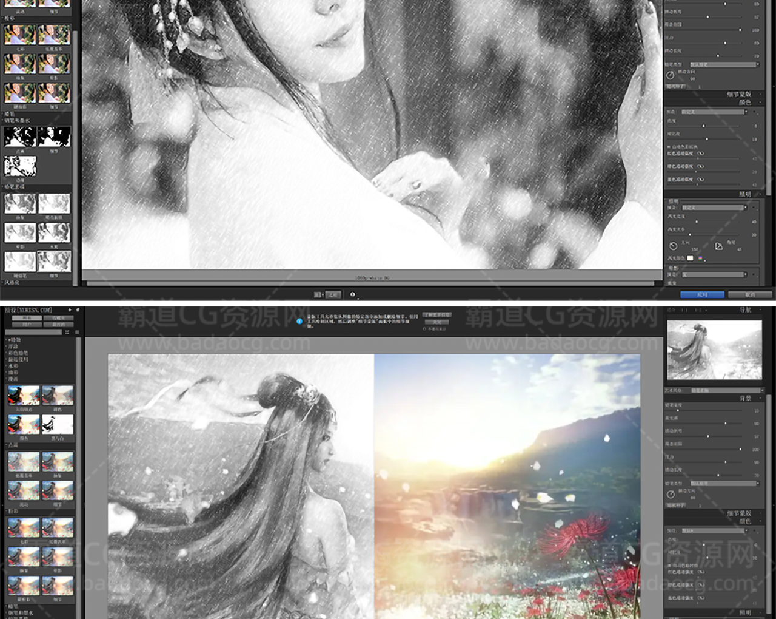Click the blue info icon above canvas
The image size is (776, 619).
[x=299, y=321]
